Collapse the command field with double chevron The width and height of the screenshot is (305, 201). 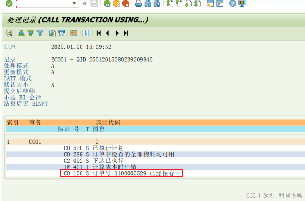[84, 4]
